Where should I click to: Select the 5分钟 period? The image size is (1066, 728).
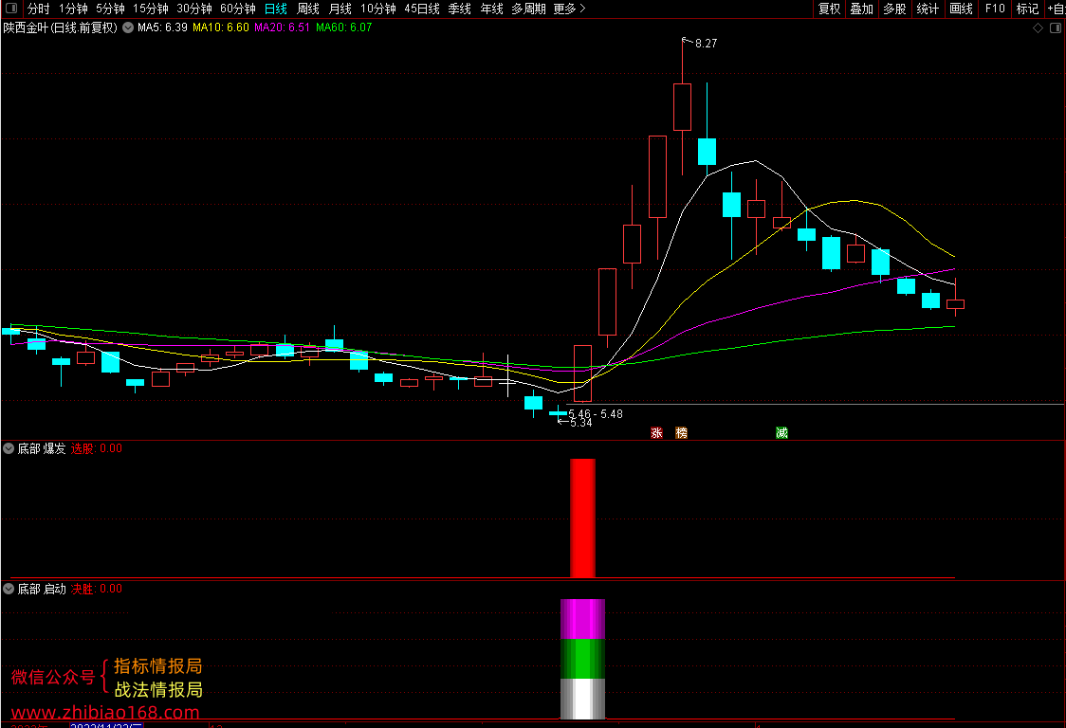click(110, 9)
